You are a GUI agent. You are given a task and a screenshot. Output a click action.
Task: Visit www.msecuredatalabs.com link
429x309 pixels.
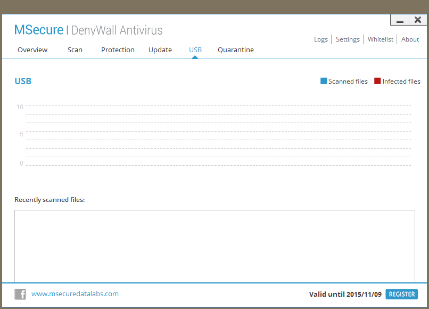point(75,294)
